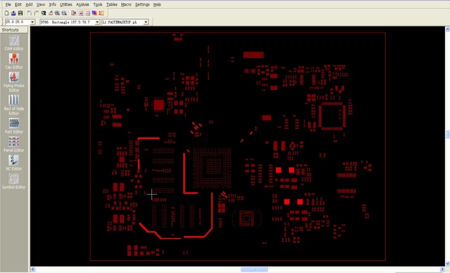Click the zoom out magnifier icon
450x273 pixels.
[64, 12]
